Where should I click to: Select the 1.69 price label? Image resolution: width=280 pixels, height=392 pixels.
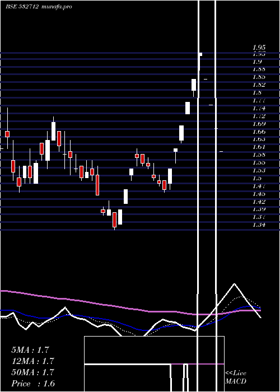(x=259, y=124)
